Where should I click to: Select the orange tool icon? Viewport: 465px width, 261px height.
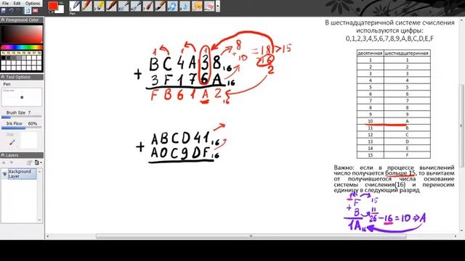pos(197,7)
